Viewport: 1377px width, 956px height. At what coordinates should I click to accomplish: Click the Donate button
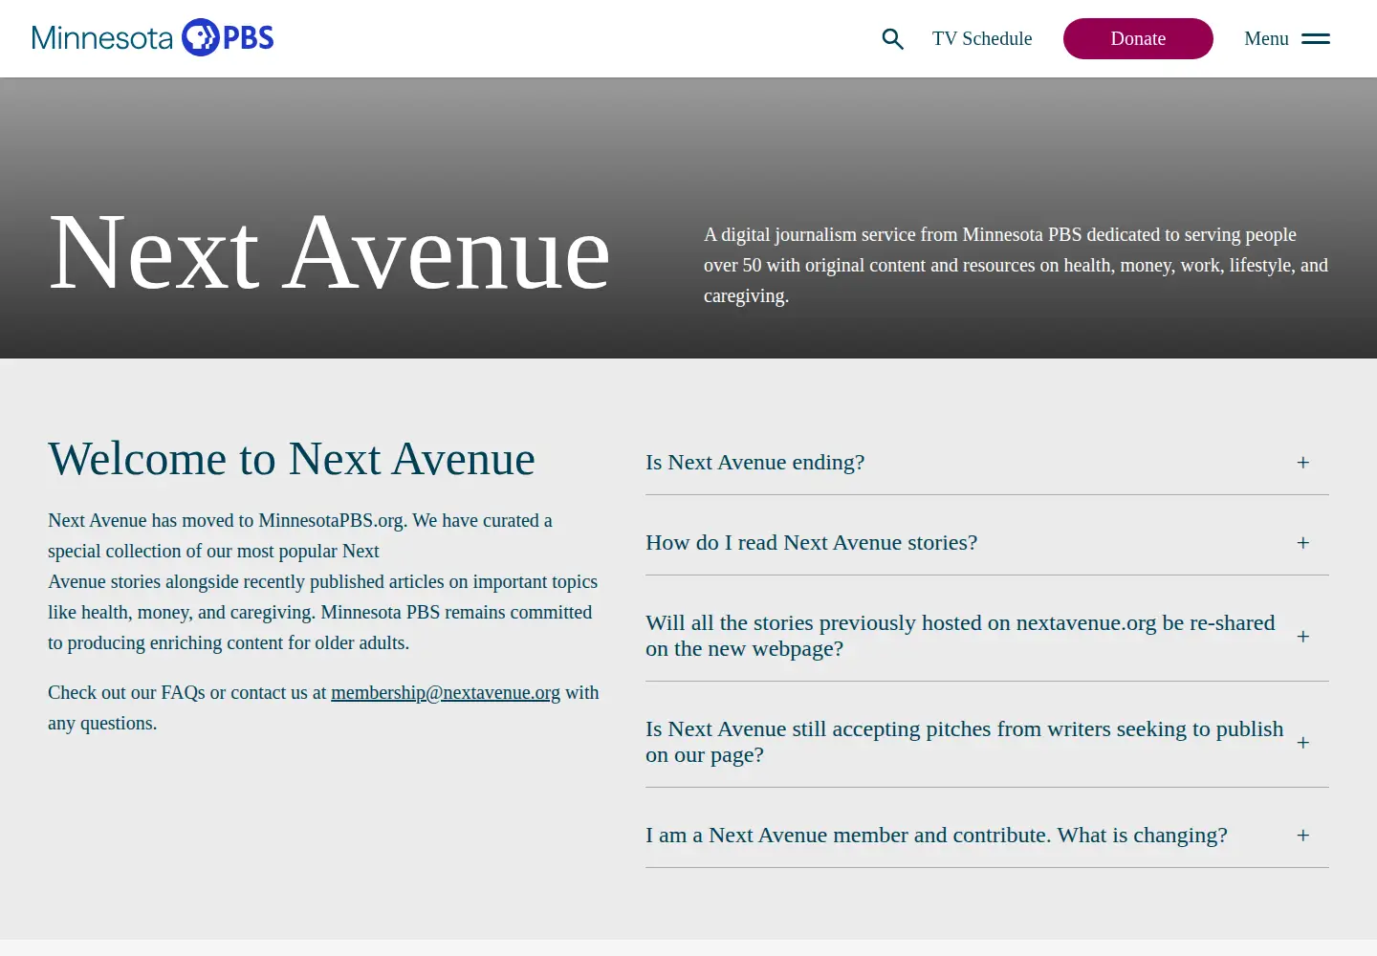tap(1138, 38)
